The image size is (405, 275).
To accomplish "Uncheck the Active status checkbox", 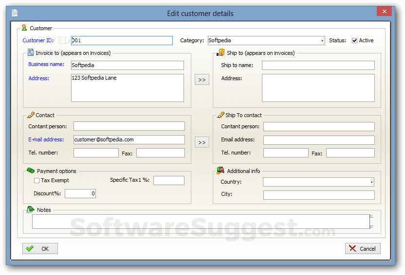I will tap(354, 41).
